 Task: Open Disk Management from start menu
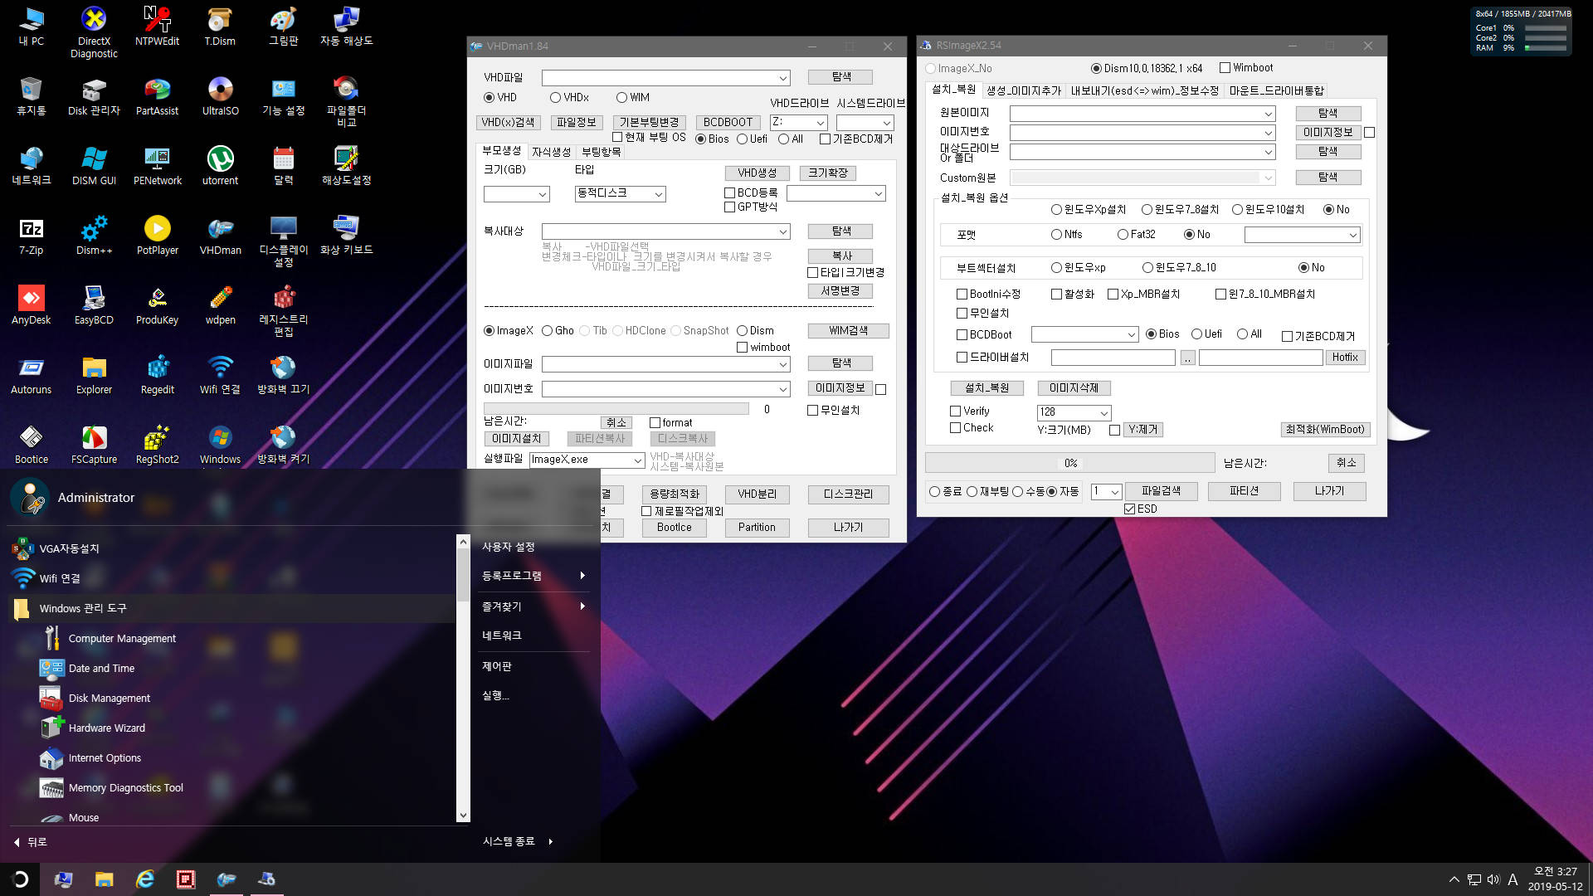[x=110, y=699]
